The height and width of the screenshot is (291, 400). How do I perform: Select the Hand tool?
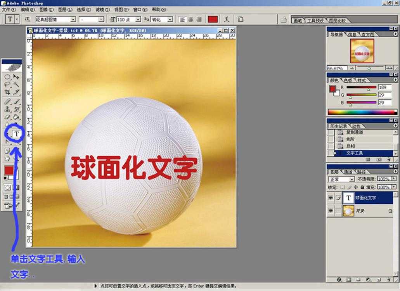pyautogui.click(x=7, y=158)
